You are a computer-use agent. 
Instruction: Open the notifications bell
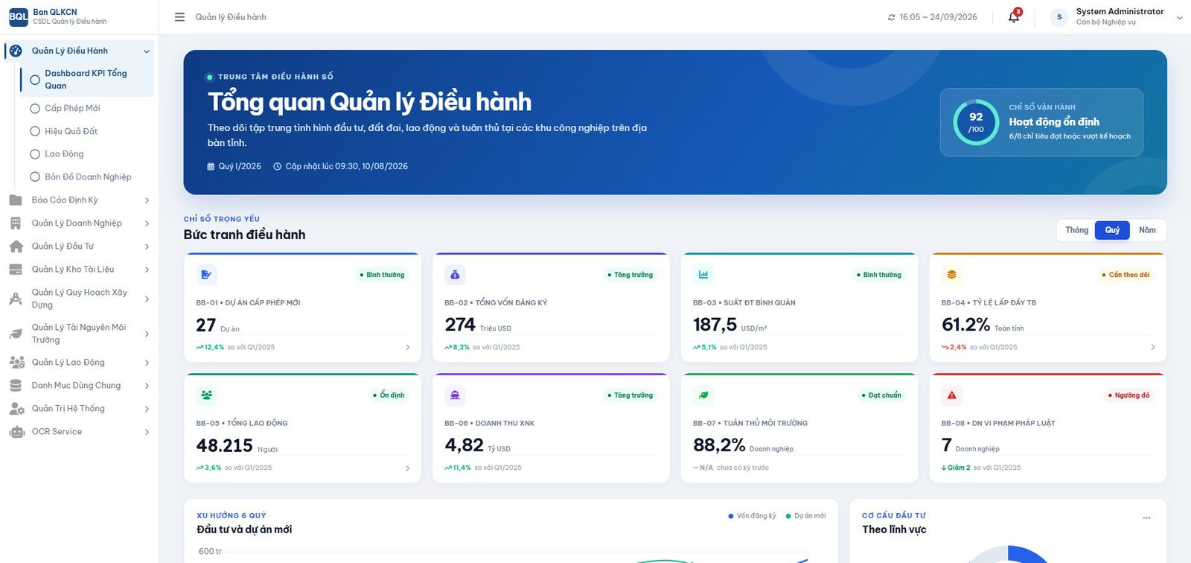1014,16
